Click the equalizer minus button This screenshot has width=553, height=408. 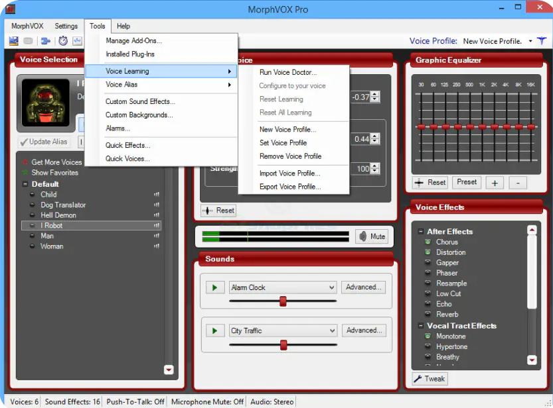pyautogui.click(x=518, y=183)
